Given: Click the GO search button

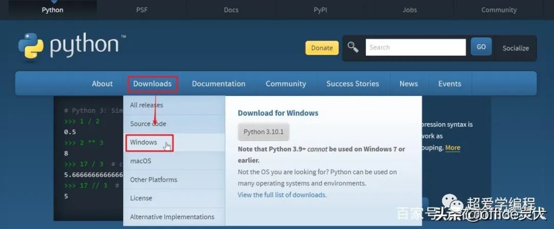Looking at the screenshot, I should [x=481, y=47].
